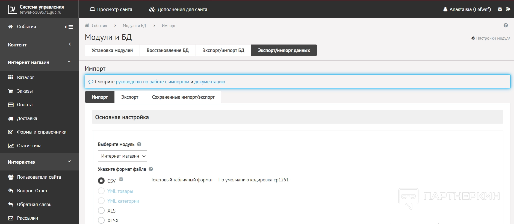Click the user avatar icon in top bar

coord(445,9)
